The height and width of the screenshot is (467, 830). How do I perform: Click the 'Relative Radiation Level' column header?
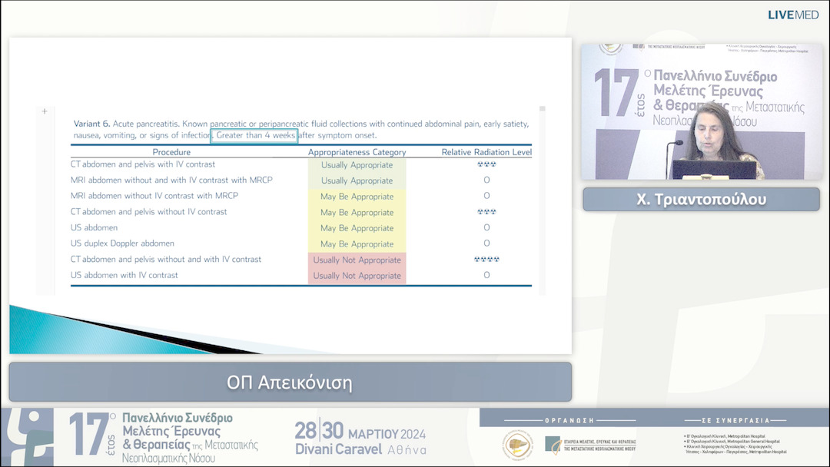click(486, 152)
